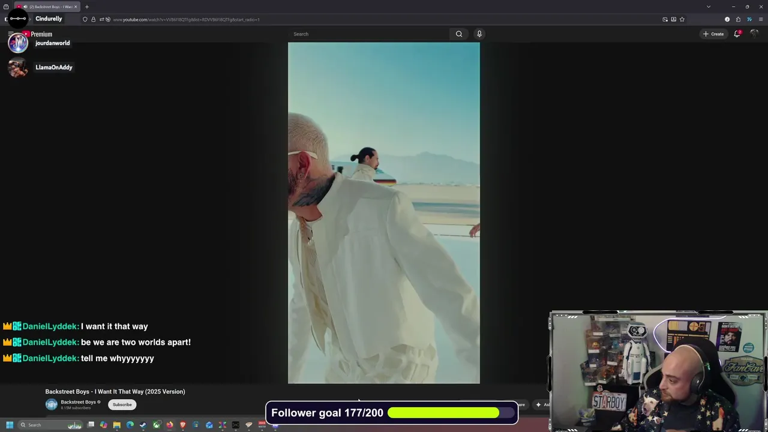Open the workspaces icon in the tab bar
This screenshot has height=432, width=768.
coord(6,7)
